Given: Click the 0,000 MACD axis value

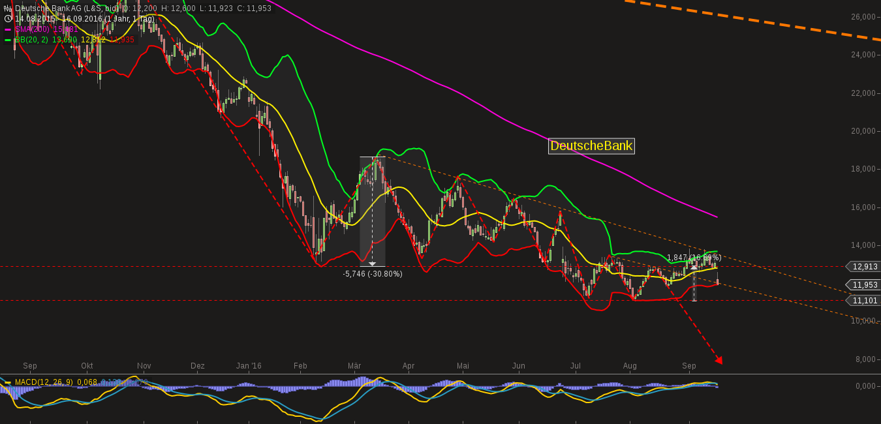Looking at the screenshot, I should pyautogui.click(x=865, y=386).
